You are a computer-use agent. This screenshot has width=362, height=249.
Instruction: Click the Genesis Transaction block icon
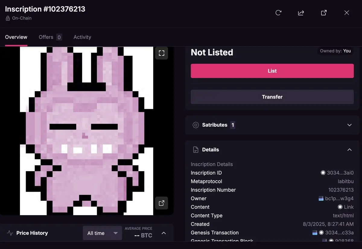pyautogui.click(x=315, y=233)
